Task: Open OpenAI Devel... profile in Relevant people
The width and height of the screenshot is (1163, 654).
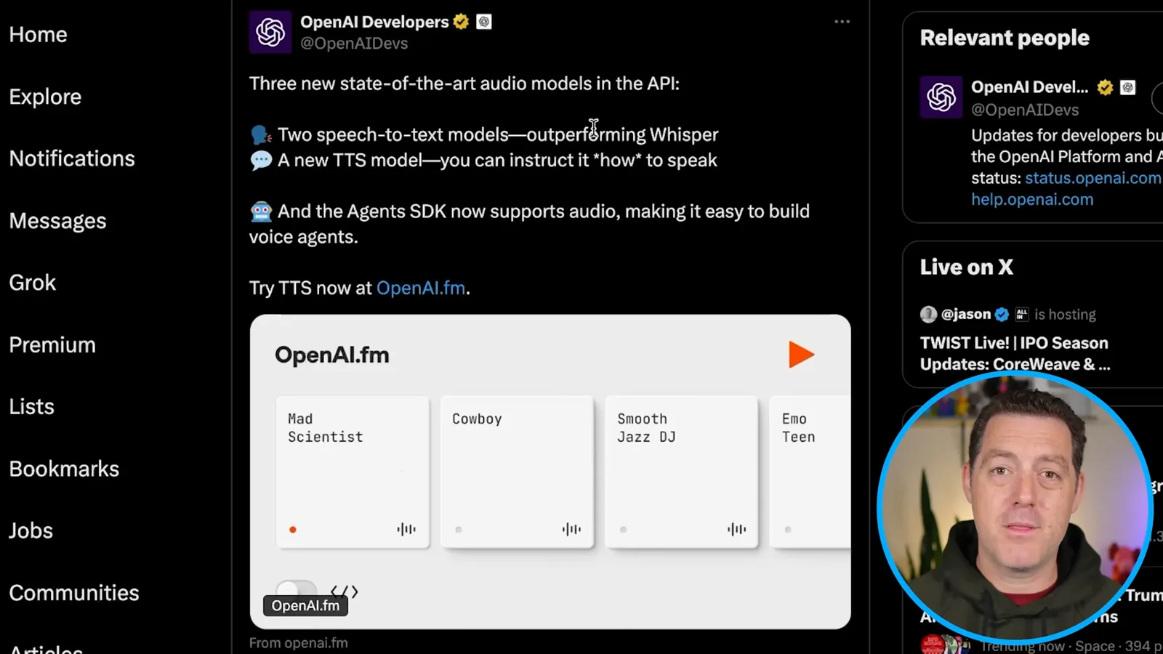Action: (x=1029, y=87)
